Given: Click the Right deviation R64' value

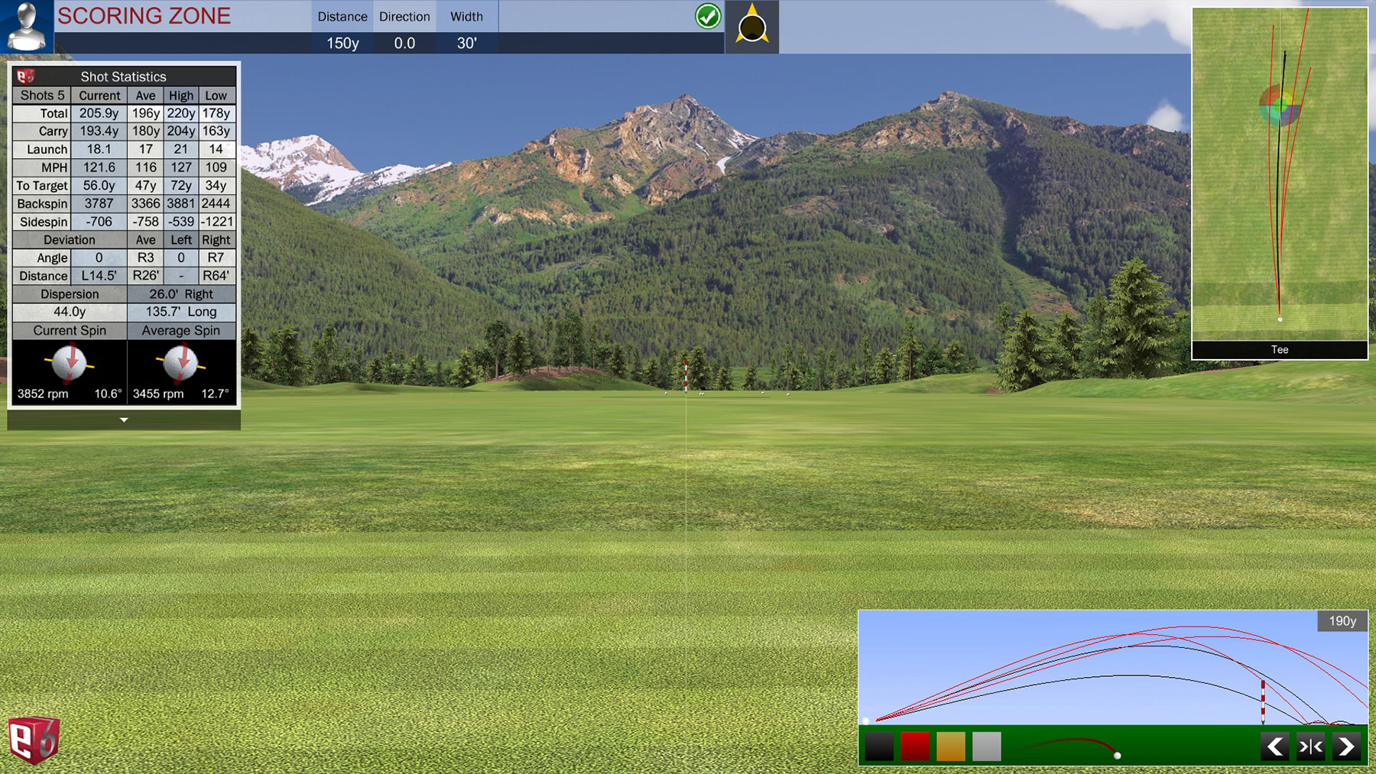Looking at the screenshot, I should coord(216,276).
